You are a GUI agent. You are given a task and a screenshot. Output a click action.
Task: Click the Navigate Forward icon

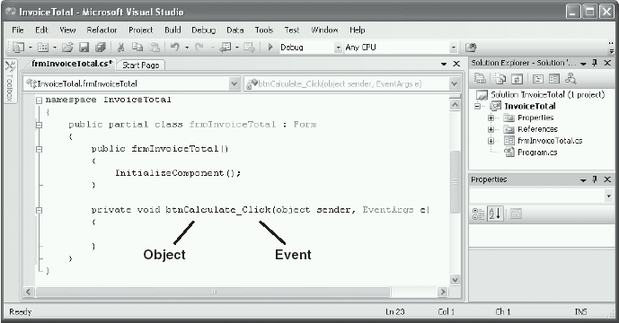coord(250,48)
